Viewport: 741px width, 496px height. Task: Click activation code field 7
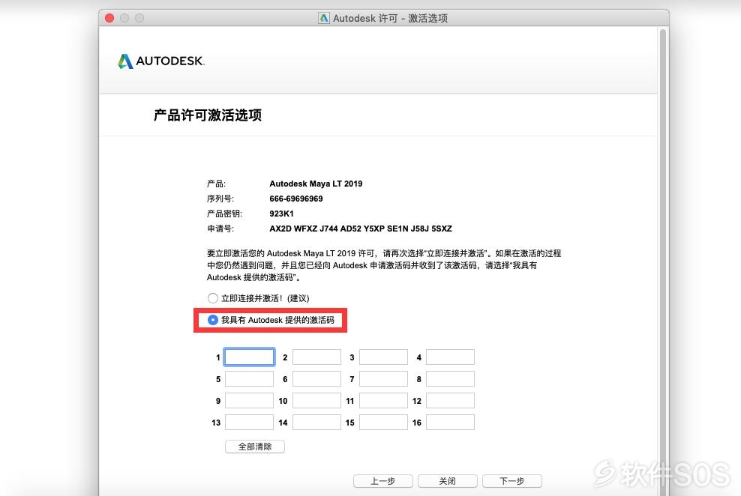click(x=383, y=379)
